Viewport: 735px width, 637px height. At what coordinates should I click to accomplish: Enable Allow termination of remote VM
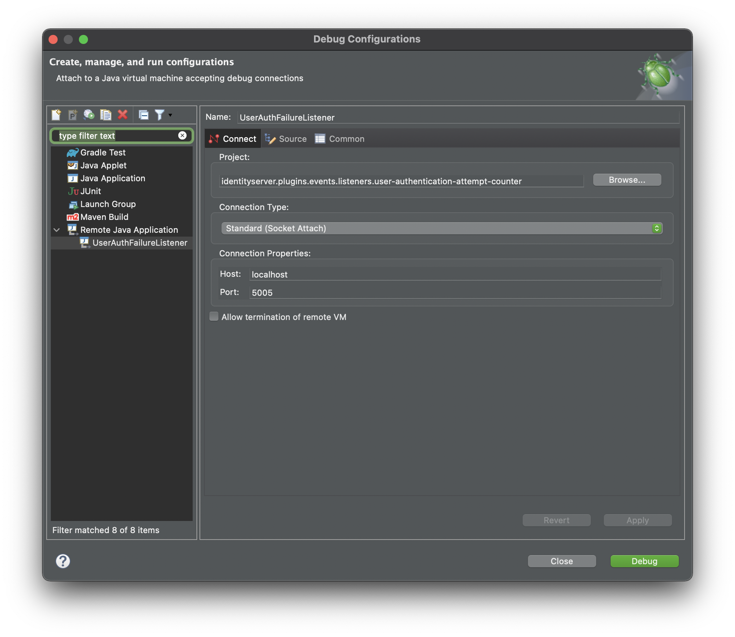pos(214,317)
